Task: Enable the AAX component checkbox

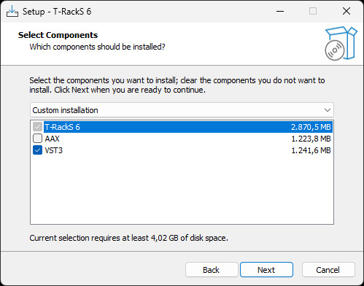Action: click(37, 139)
